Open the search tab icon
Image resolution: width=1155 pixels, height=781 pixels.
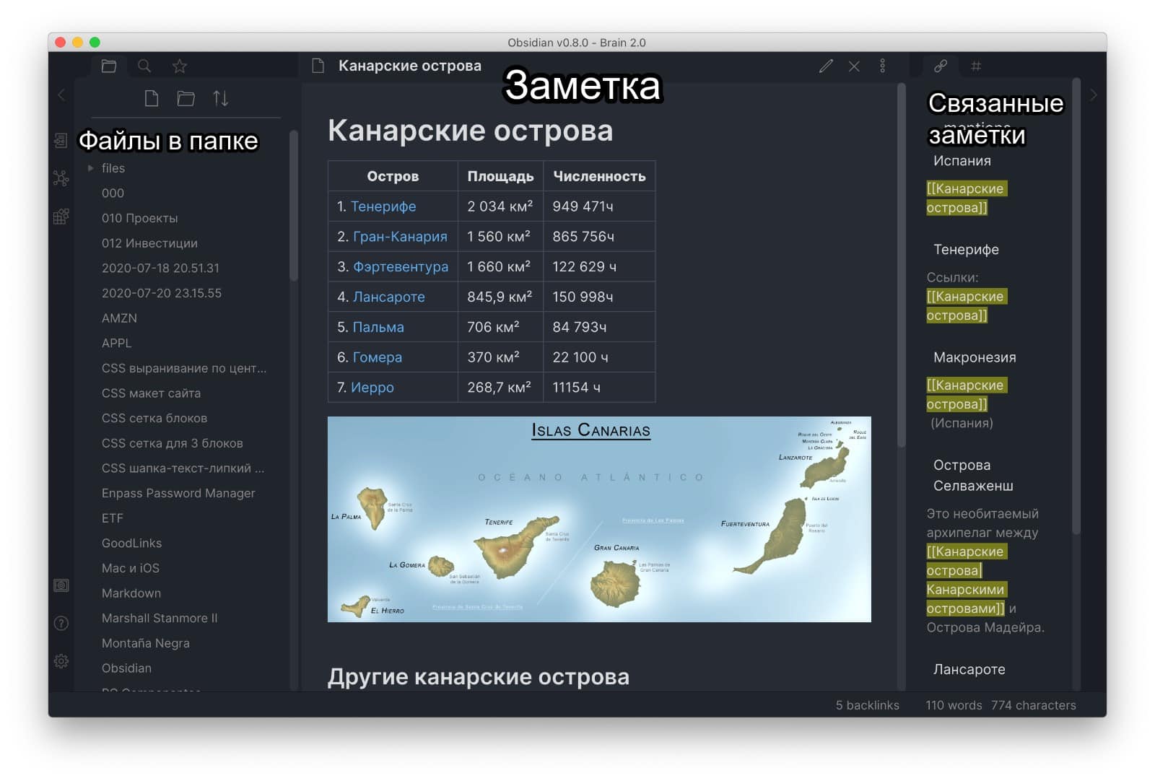[x=144, y=66]
